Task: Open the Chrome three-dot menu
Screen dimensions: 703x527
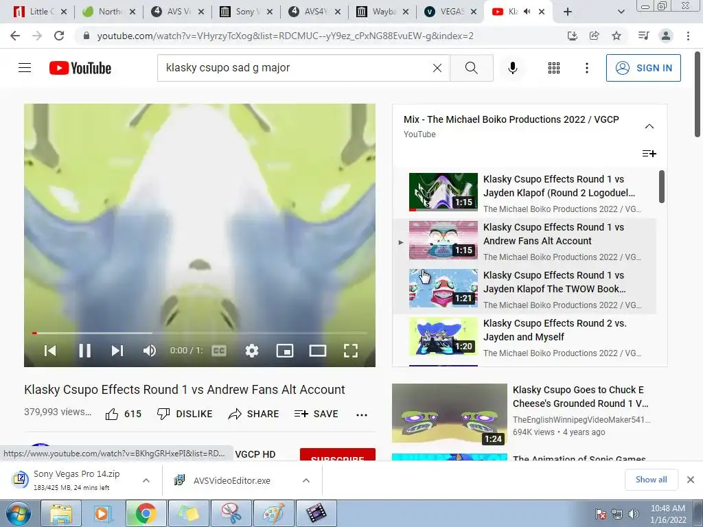Action: click(688, 36)
